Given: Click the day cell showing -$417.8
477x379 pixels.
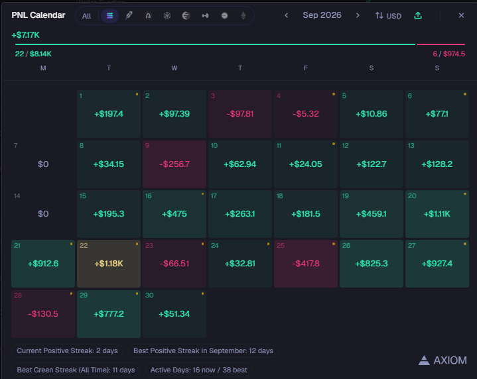Looking at the screenshot, I should pos(306,264).
